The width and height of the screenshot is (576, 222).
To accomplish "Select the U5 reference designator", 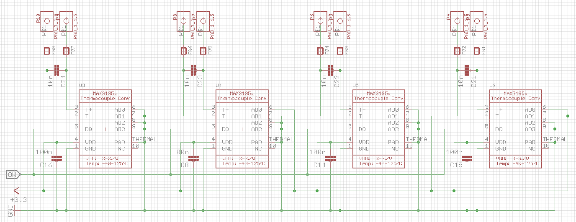I will click(356, 85).
